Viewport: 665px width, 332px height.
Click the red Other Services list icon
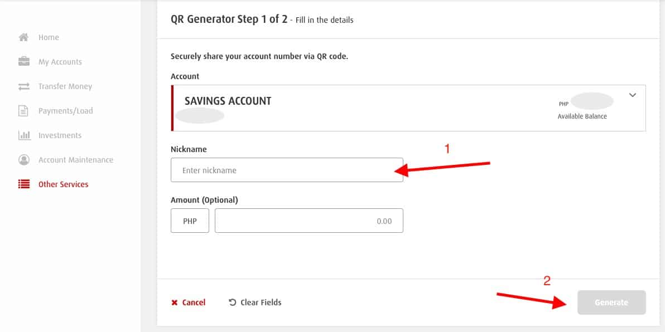(24, 184)
